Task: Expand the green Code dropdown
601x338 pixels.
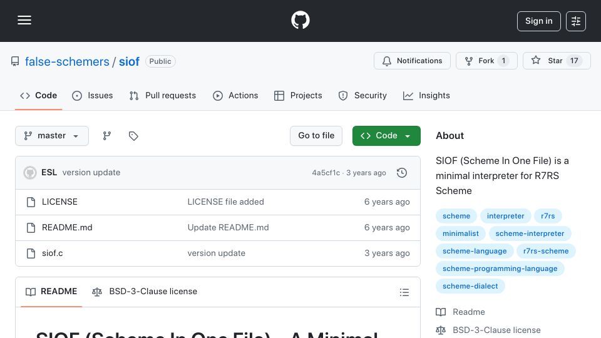Action: [x=386, y=136]
